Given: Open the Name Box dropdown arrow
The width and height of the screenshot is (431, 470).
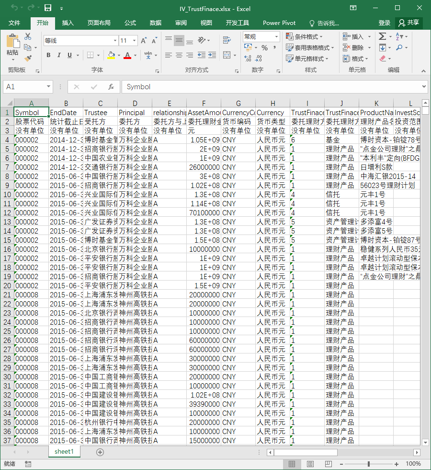Looking at the screenshot, I should click(x=48, y=87).
